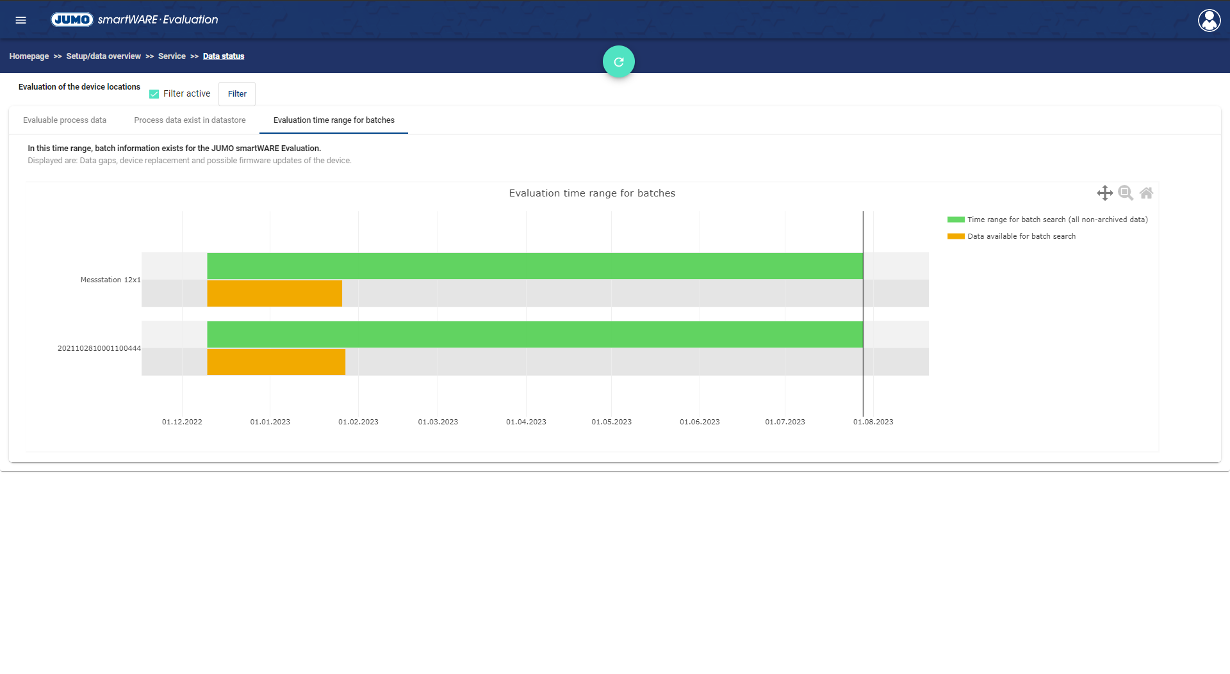Select Evaluation time range for batches tab
Screen dimensions: 1230x674
[x=334, y=120]
